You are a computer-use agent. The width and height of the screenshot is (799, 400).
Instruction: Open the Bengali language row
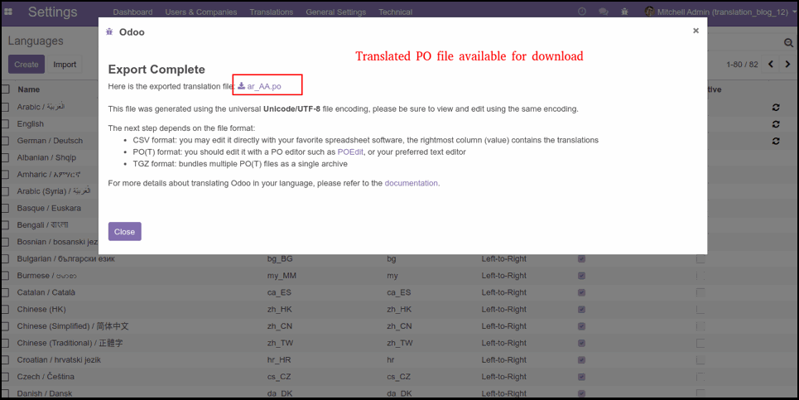tap(42, 224)
